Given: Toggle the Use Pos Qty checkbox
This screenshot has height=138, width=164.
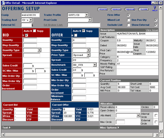Looking at the screenshot, I should (156, 20).
